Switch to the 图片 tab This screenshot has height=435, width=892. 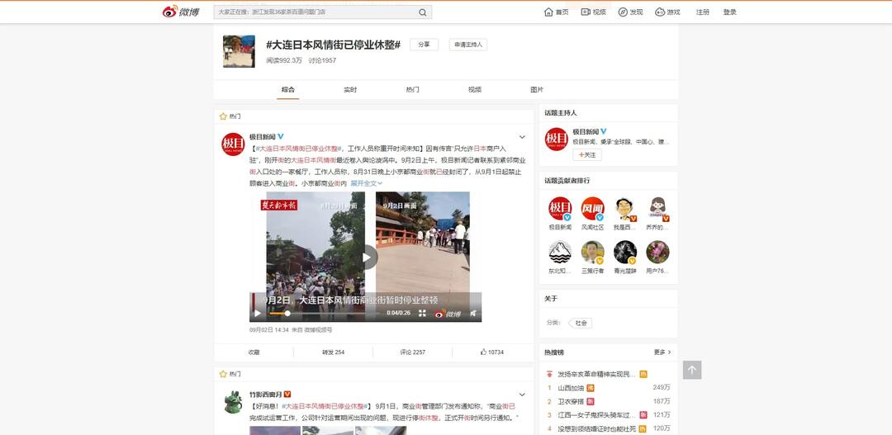click(537, 89)
